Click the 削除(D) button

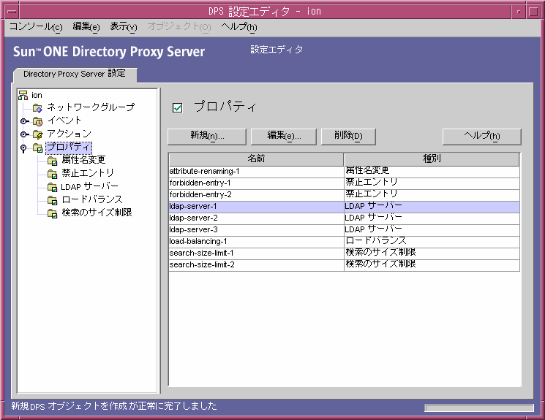point(348,136)
